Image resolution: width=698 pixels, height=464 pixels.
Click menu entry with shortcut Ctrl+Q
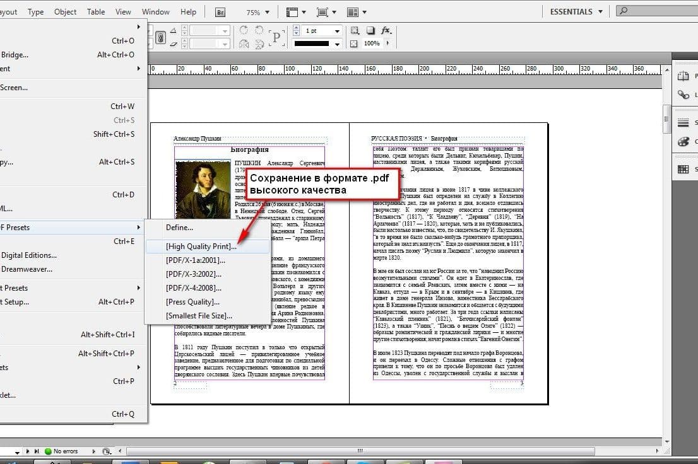pyautogui.click(x=73, y=414)
